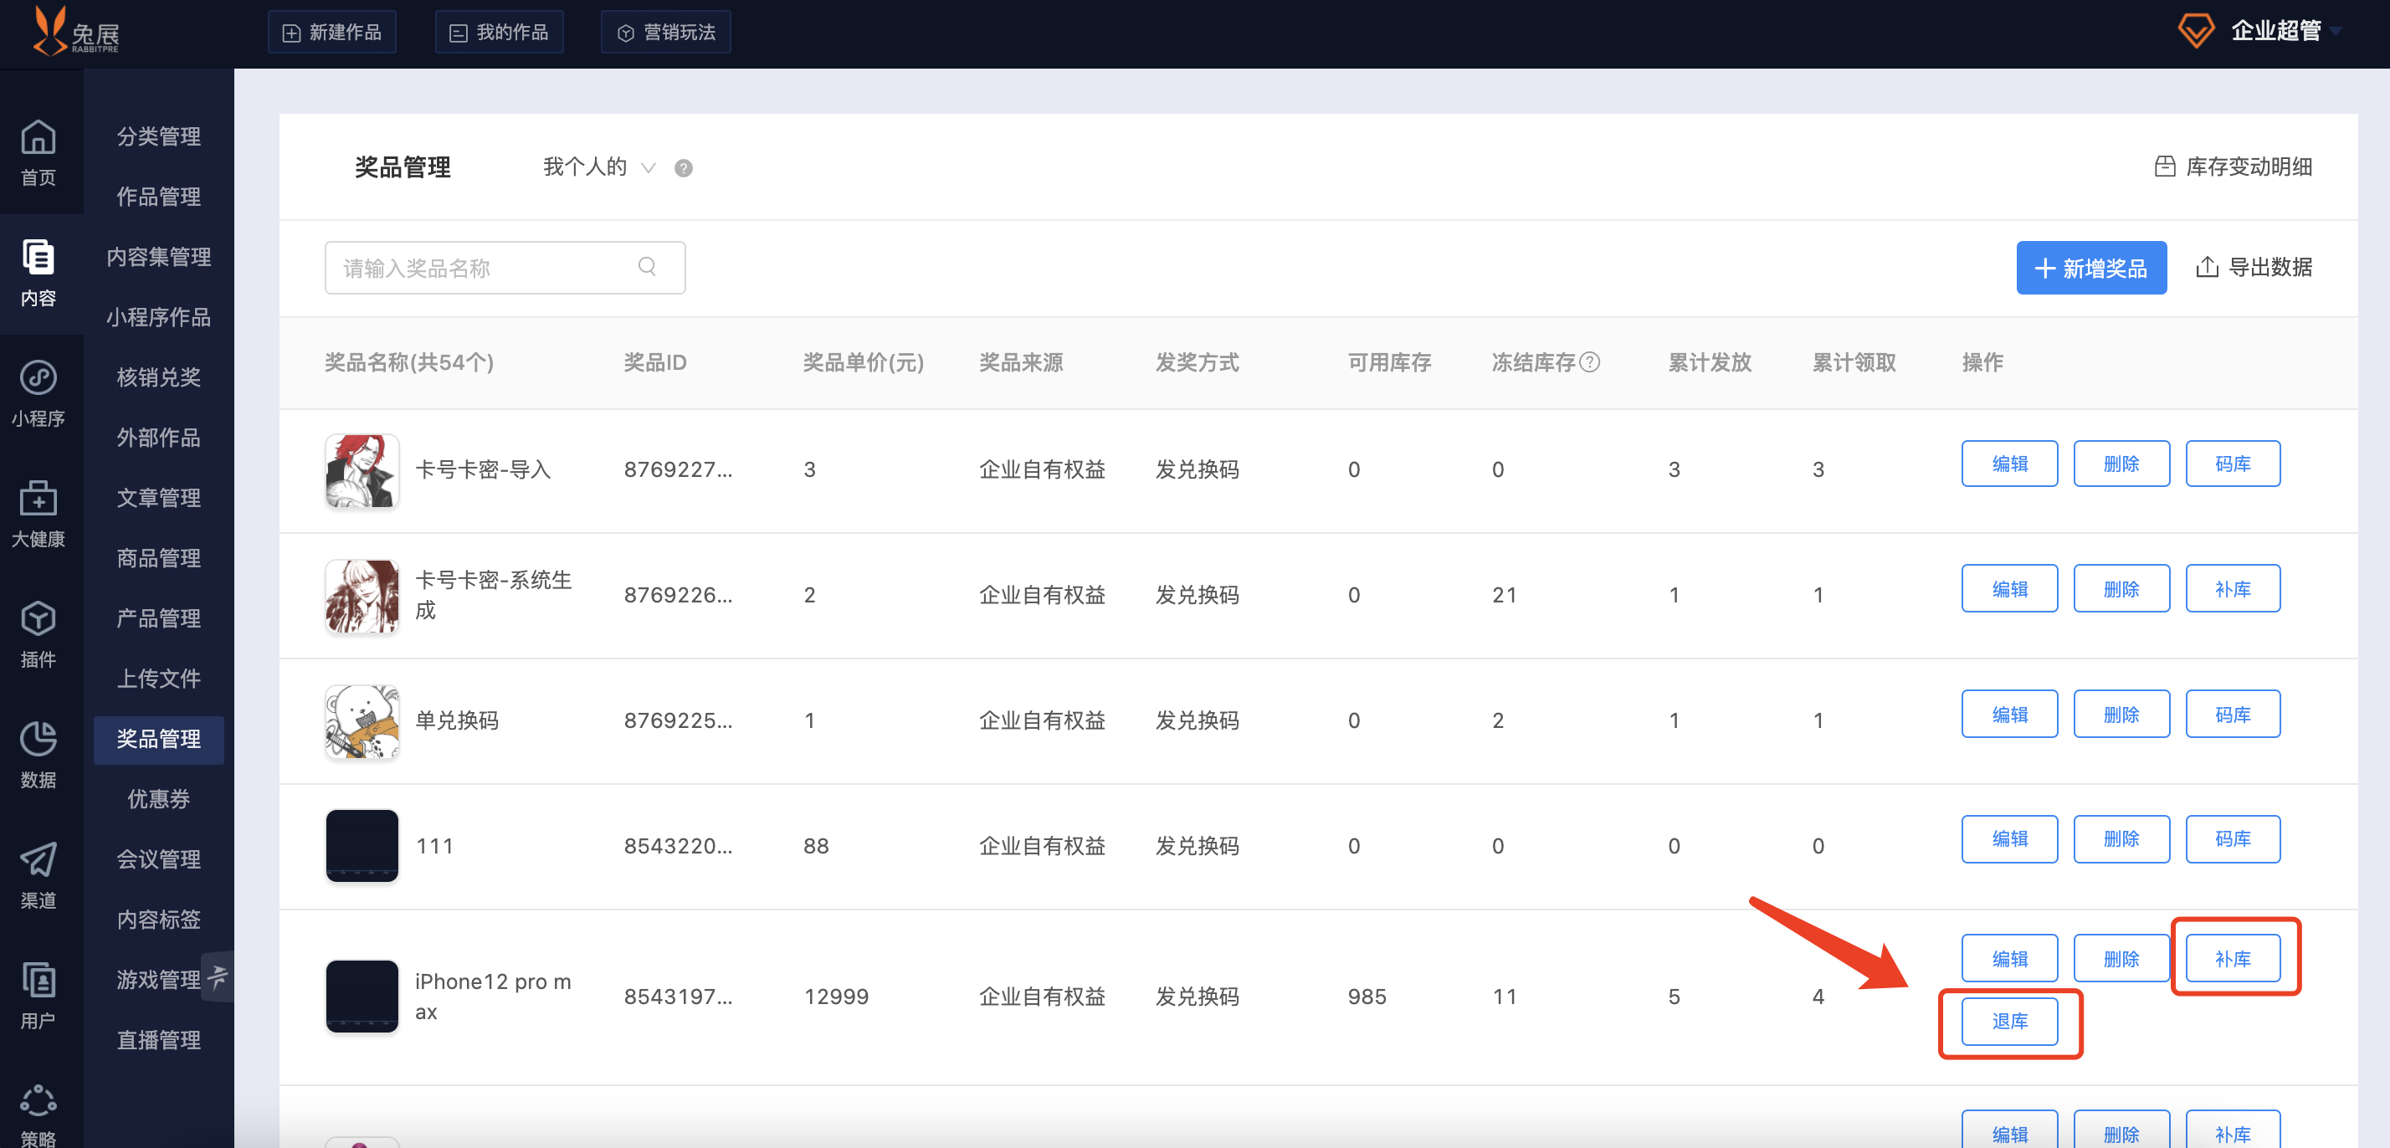The width and height of the screenshot is (2390, 1148).
Task: Open 库存变动明细 inventory change details
Action: point(2233,167)
